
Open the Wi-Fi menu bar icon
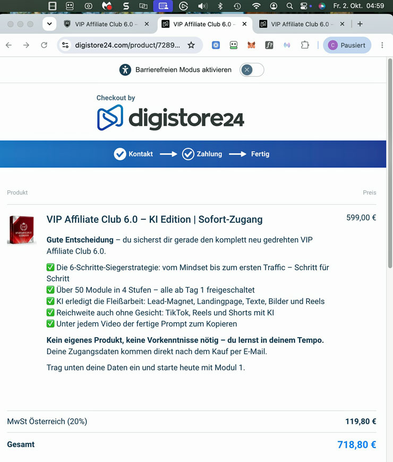[x=256, y=6]
